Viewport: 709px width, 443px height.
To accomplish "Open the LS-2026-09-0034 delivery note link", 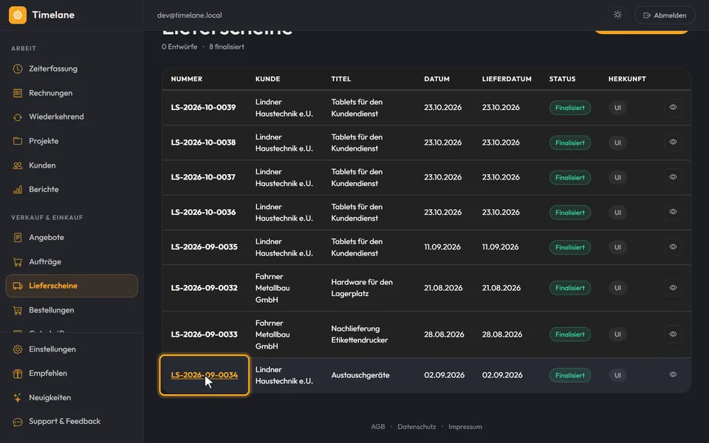I will [x=205, y=375].
